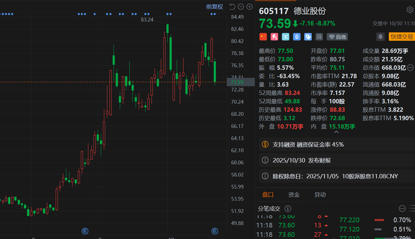
Task: Click the stock code 605117
Action: click(274, 11)
